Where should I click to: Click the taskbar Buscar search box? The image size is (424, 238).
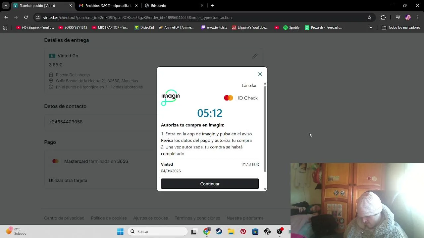pyautogui.click(x=157, y=231)
